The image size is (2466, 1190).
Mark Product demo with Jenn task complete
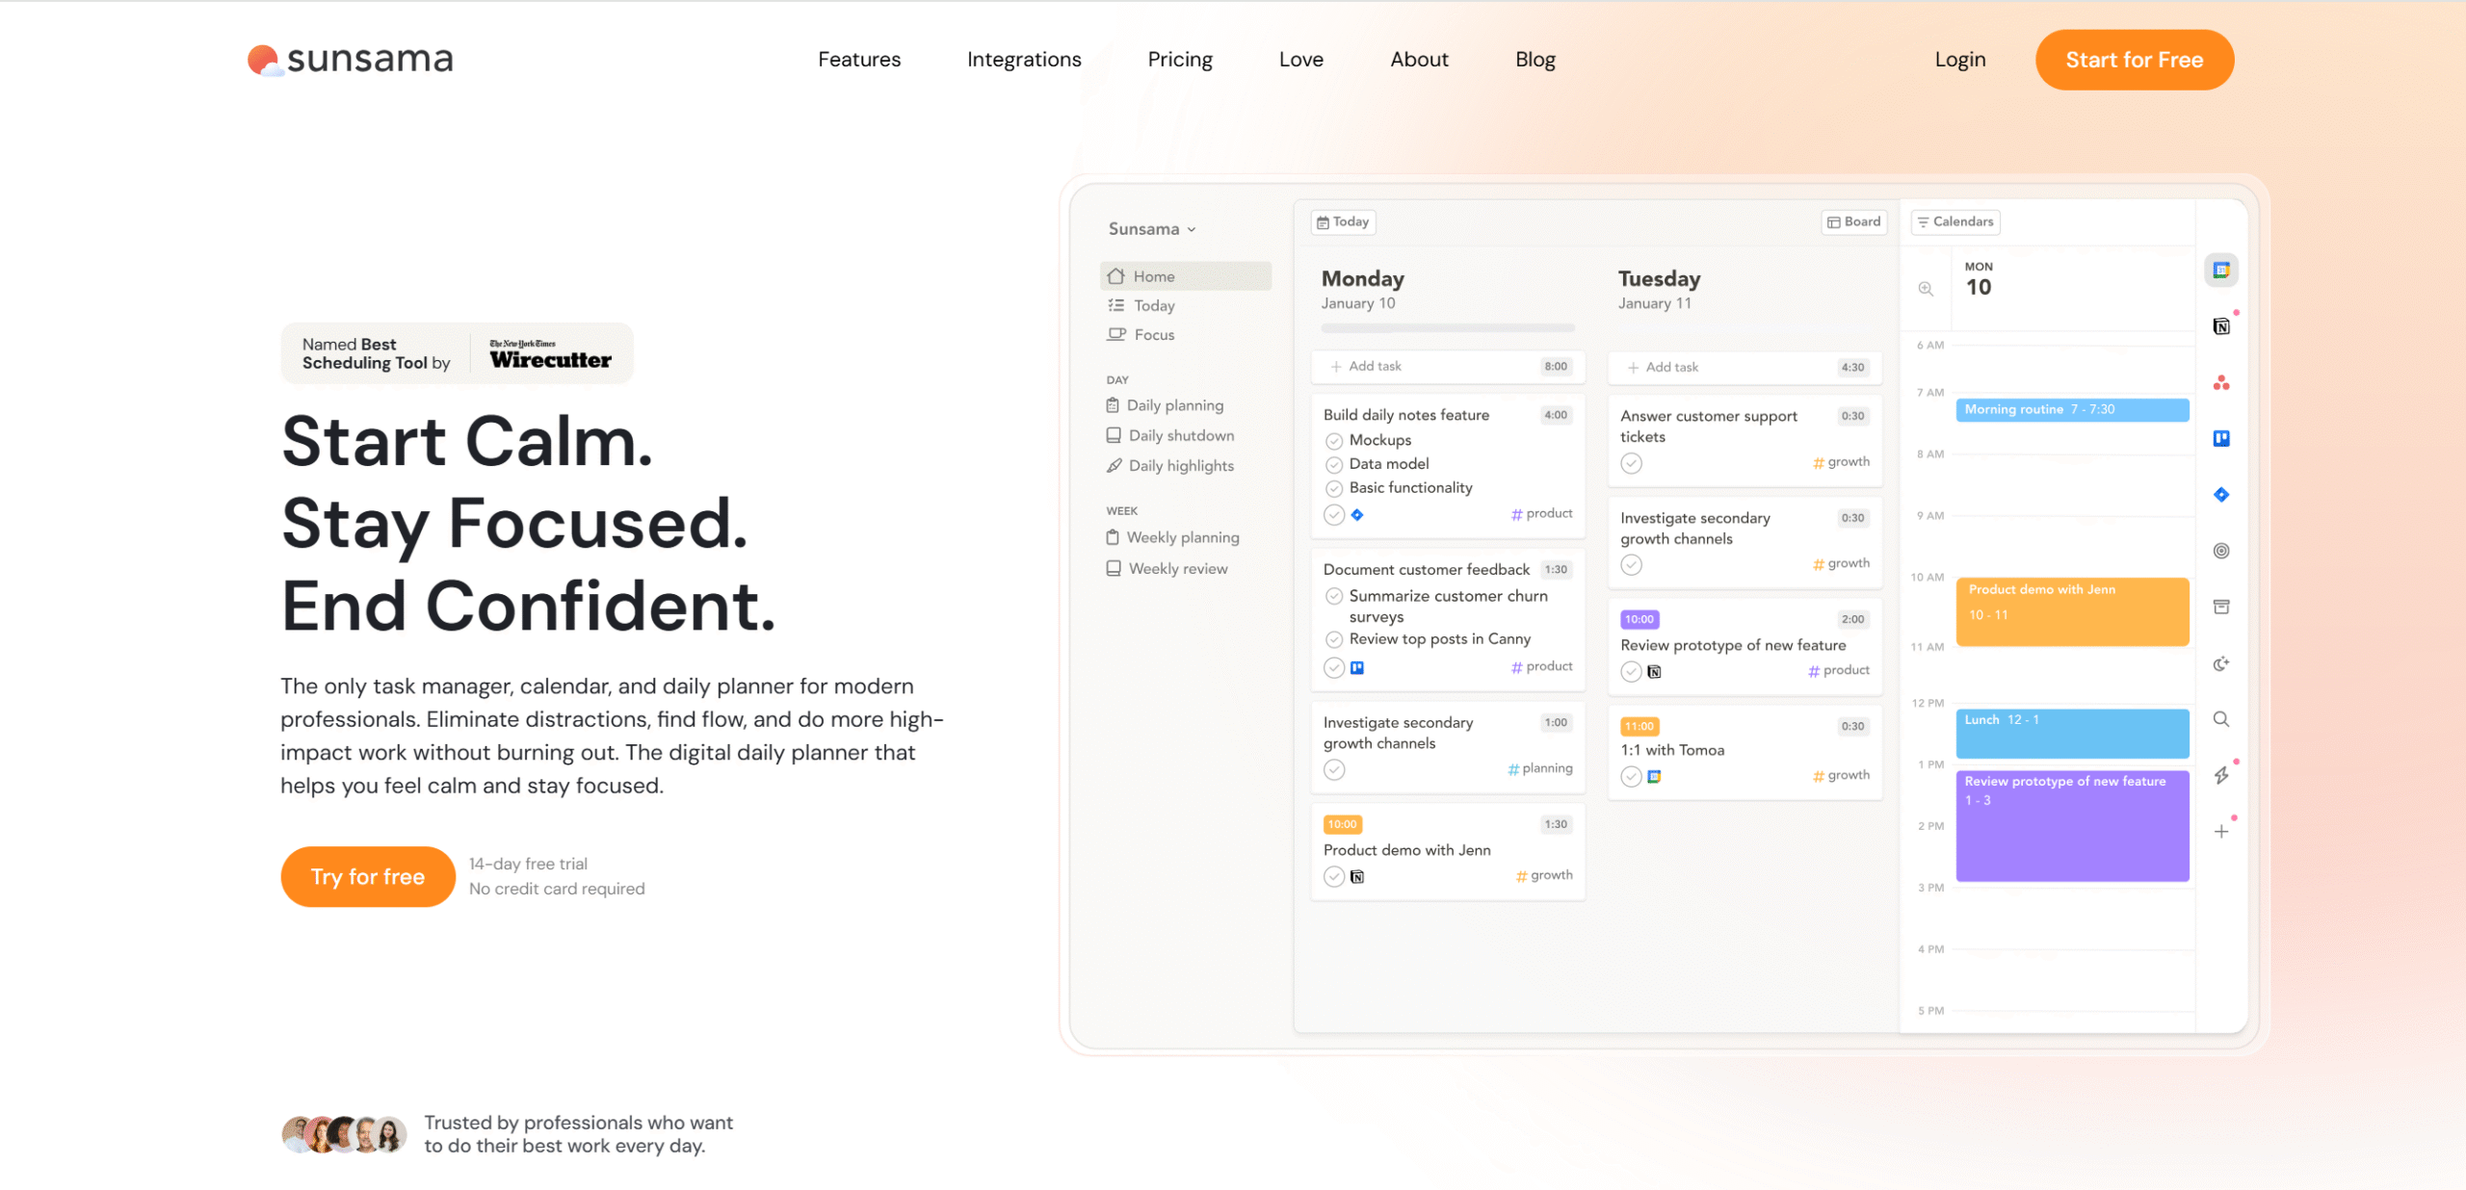(1334, 876)
